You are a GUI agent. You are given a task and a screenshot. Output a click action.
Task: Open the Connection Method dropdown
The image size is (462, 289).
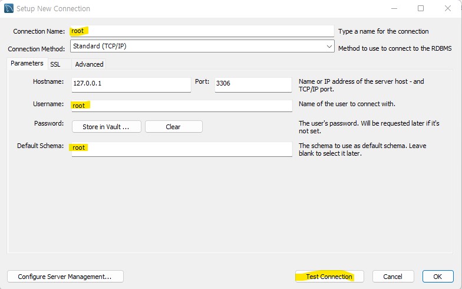tap(202, 46)
